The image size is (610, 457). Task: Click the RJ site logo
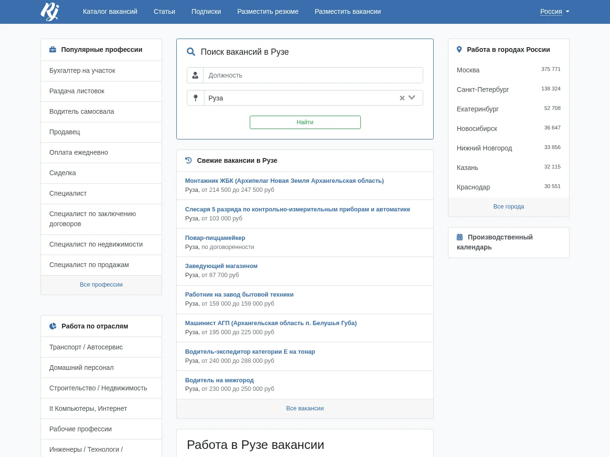pyautogui.click(x=50, y=11)
